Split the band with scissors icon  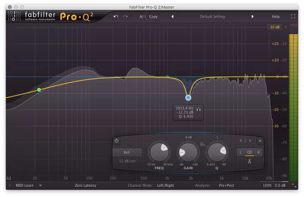click(x=250, y=161)
